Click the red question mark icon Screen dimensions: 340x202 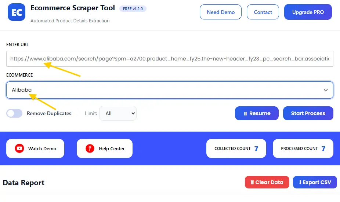point(90,148)
